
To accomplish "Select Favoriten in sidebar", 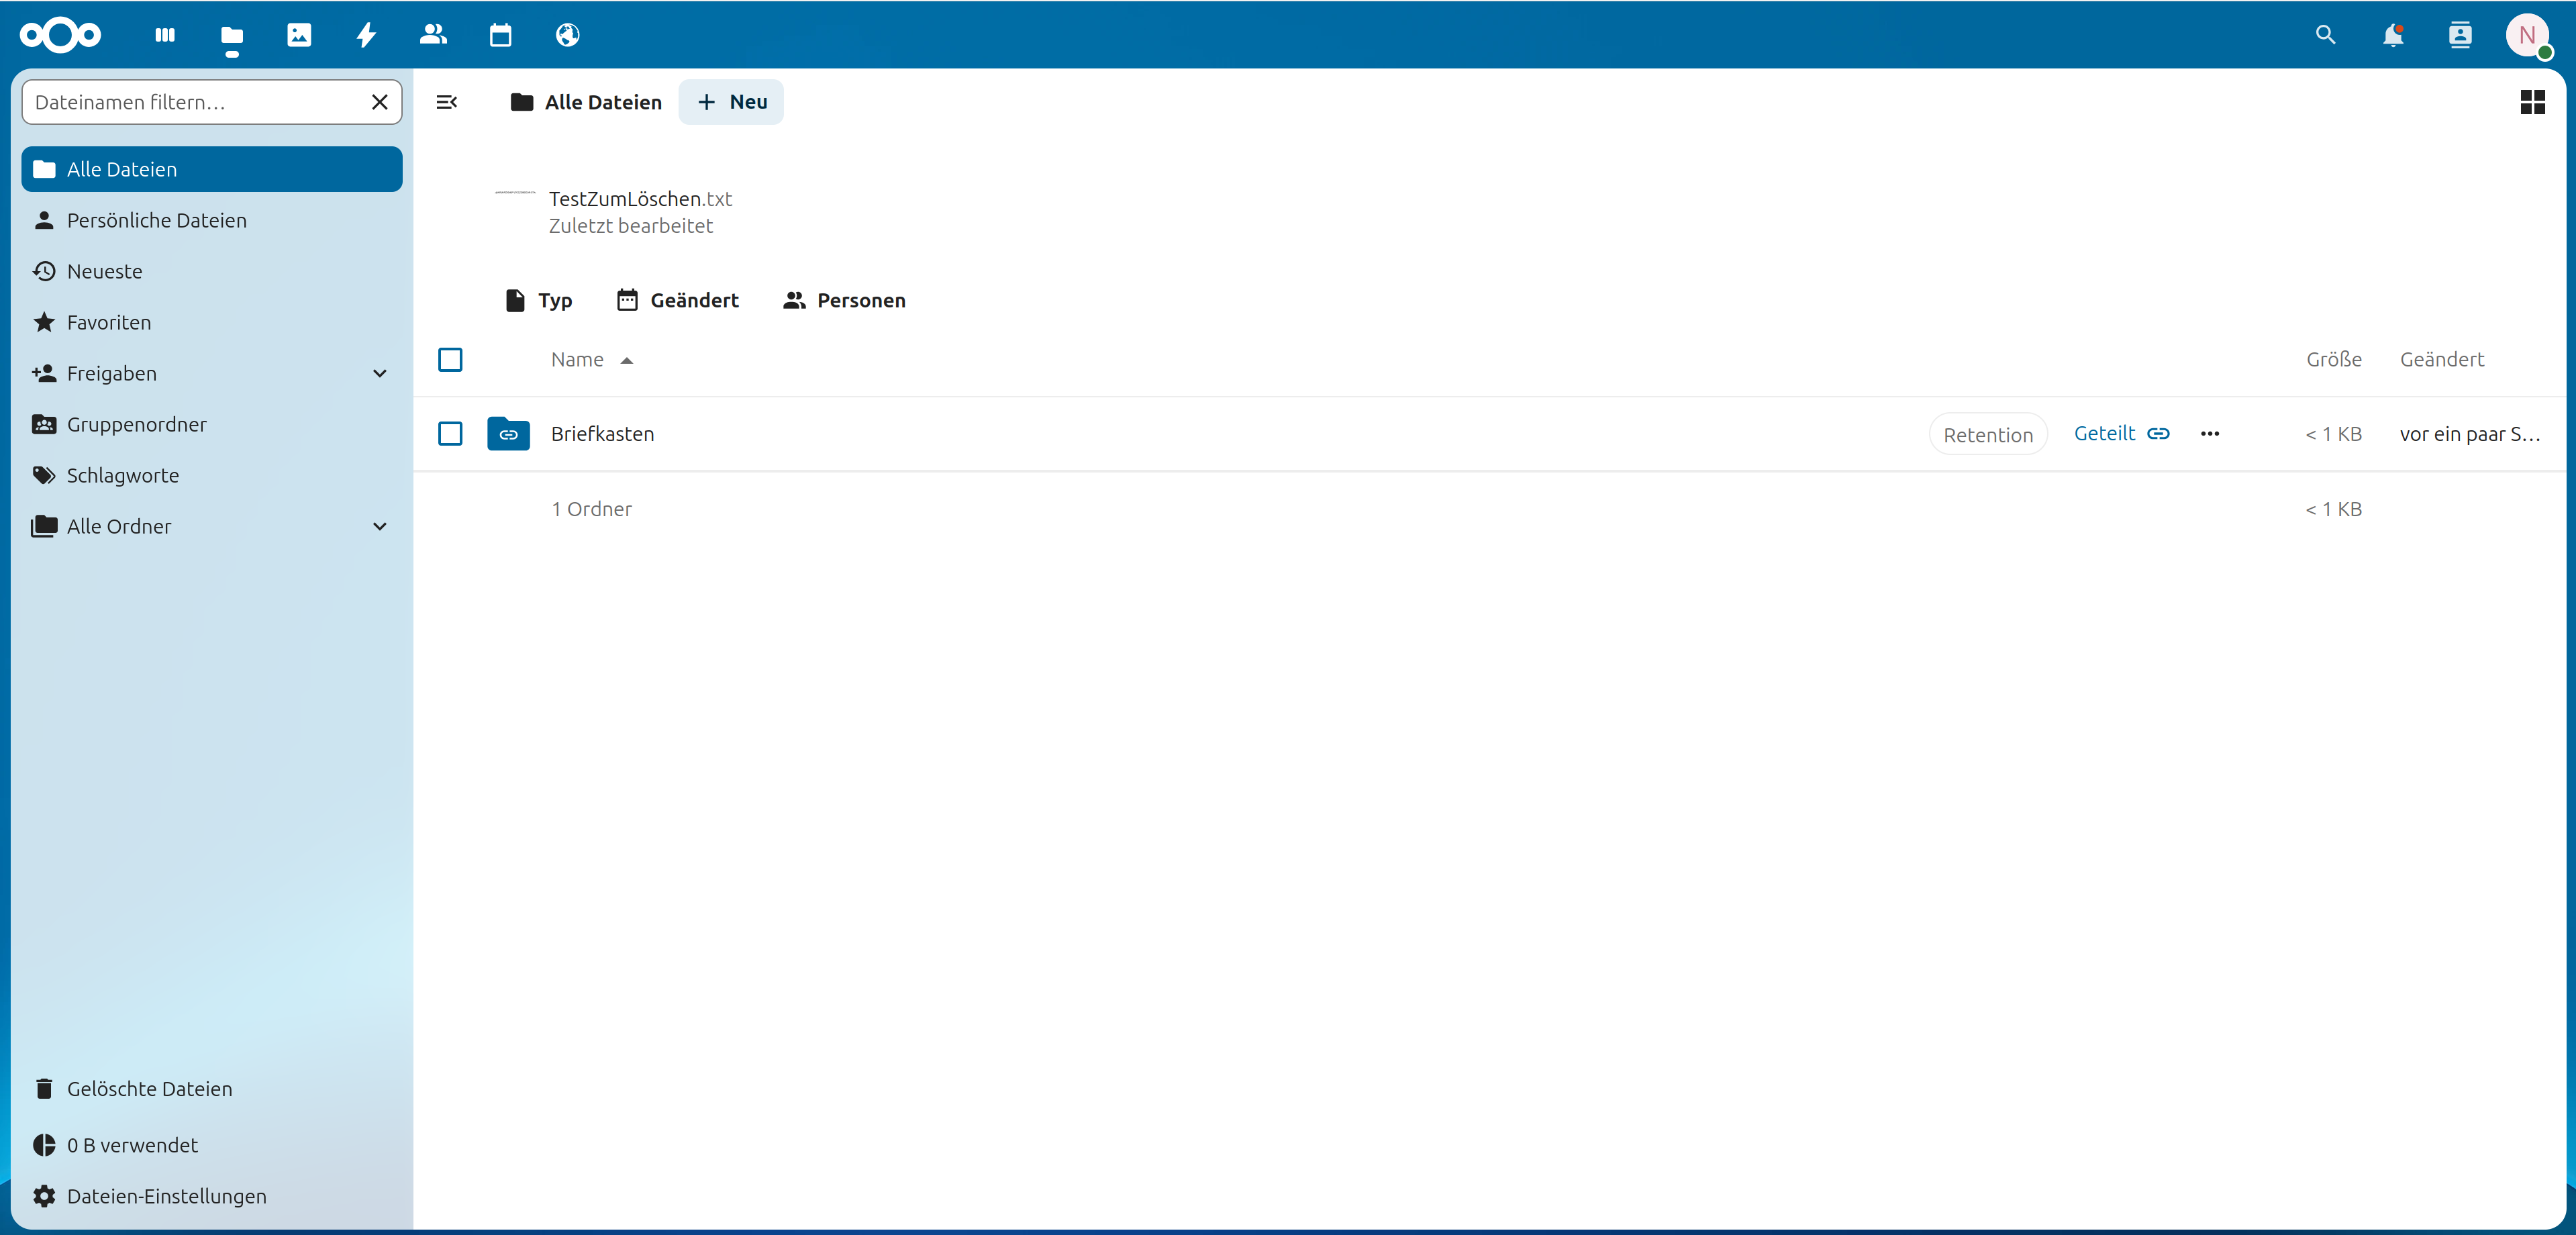I will pos(212,323).
